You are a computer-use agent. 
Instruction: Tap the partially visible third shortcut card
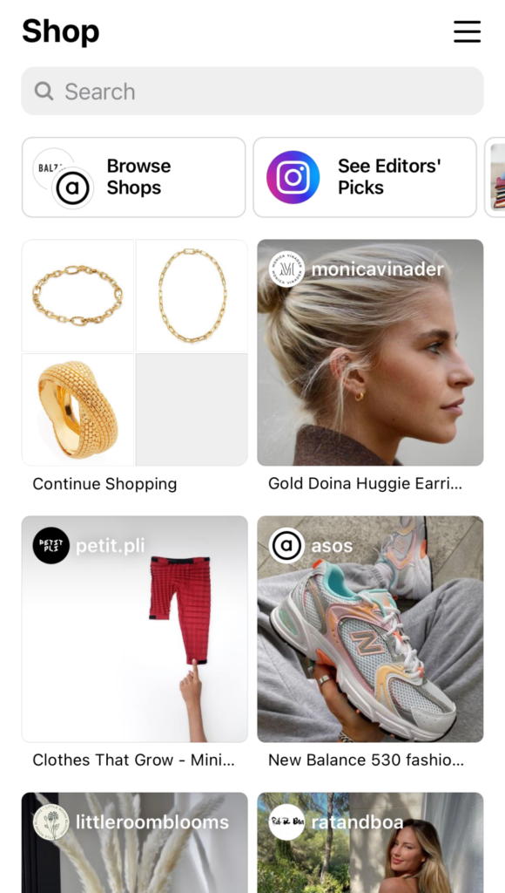495,177
